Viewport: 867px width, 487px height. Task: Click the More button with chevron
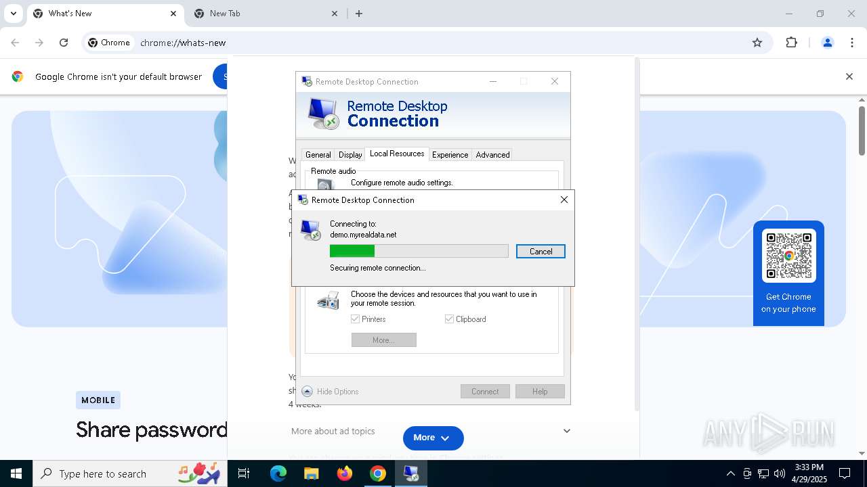pyautogui.click(x=433, y=438)
